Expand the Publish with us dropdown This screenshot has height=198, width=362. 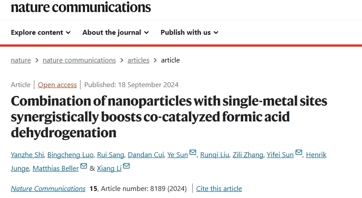click(x=189, y=33)
